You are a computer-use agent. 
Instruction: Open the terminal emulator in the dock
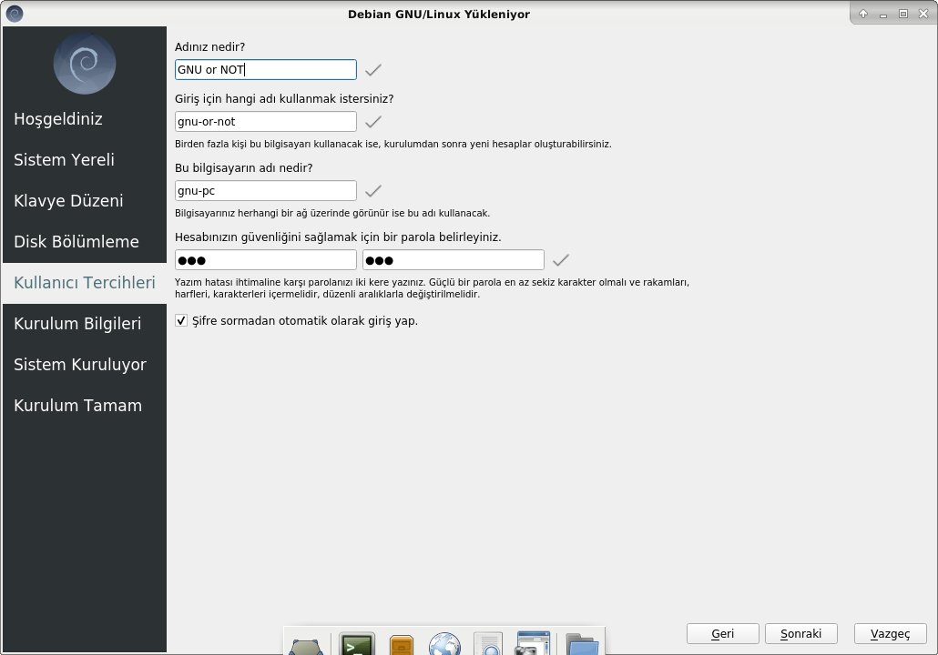point(357,644)
